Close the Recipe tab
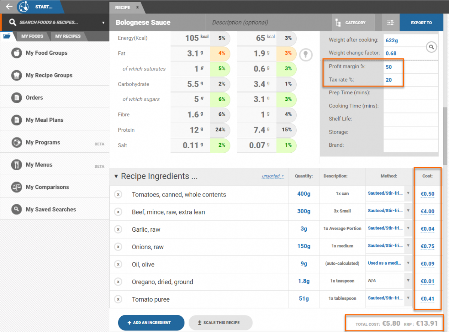 pos(137,7)
